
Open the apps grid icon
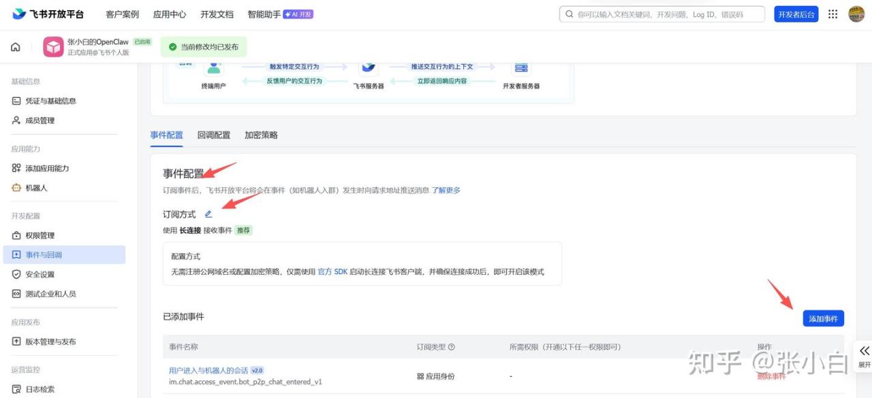click(x=832, y=14)
